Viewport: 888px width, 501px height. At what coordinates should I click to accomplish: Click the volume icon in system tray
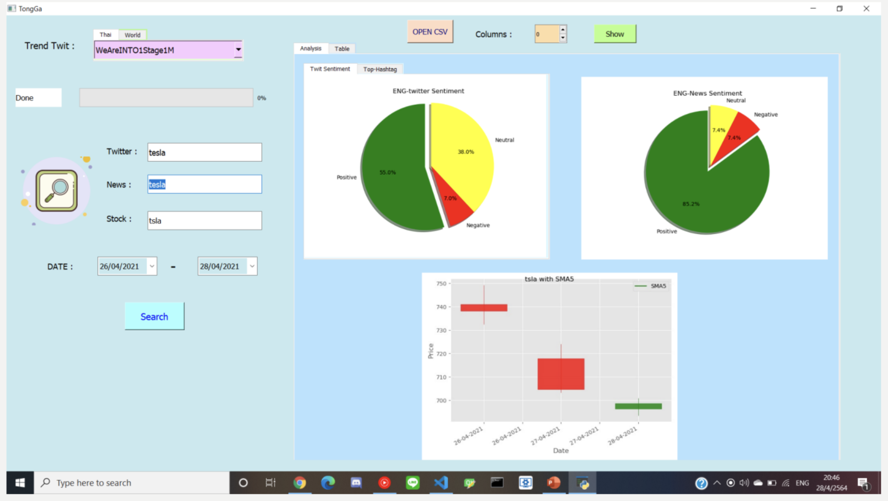click(744, 483)
